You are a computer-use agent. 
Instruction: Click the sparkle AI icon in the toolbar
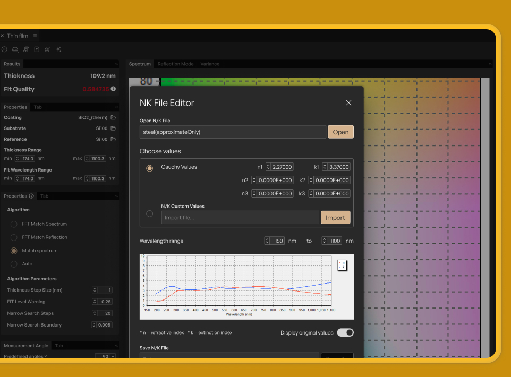tap(58, 49)
